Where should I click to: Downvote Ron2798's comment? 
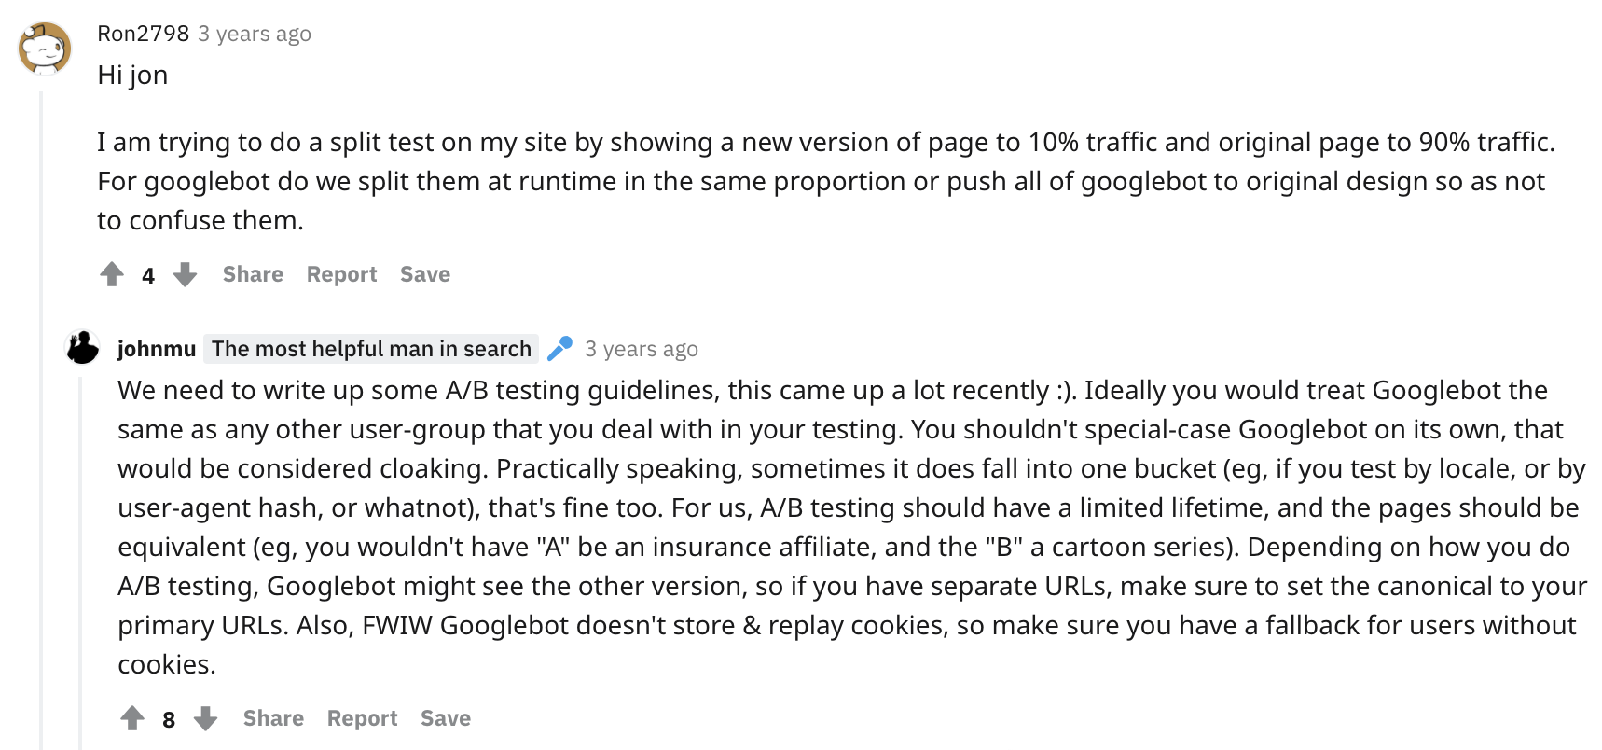pyautogui.click(x=186, y=274)
